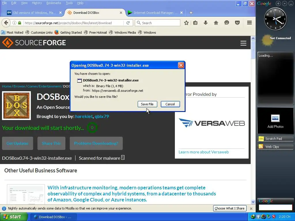Open a new tab with plus button
This screenshot has width=295, height=221.
coord(191,13)
